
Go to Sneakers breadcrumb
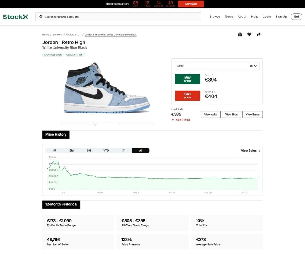tap(57, 35)
